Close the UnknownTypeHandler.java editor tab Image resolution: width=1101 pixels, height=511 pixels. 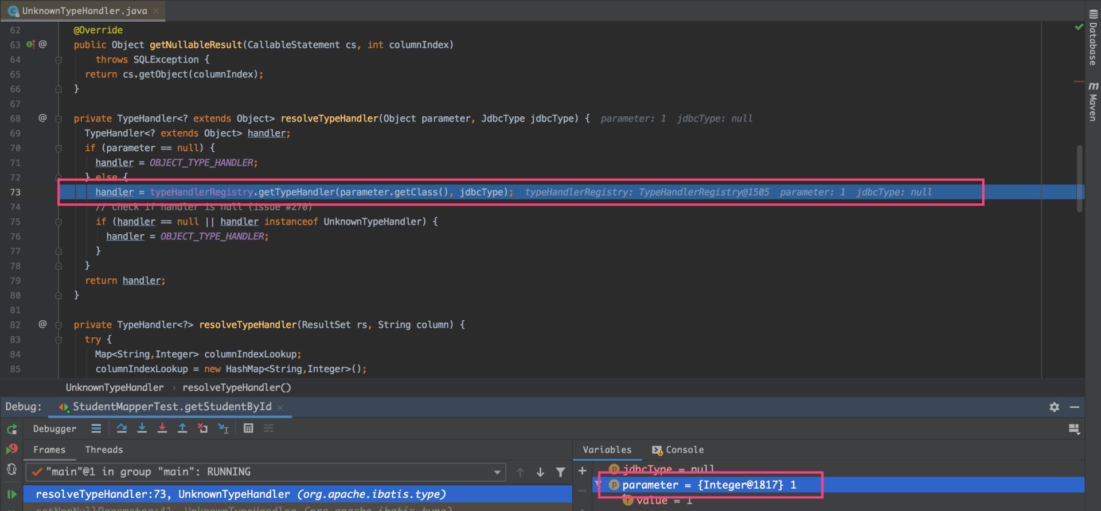click(156, 11)
